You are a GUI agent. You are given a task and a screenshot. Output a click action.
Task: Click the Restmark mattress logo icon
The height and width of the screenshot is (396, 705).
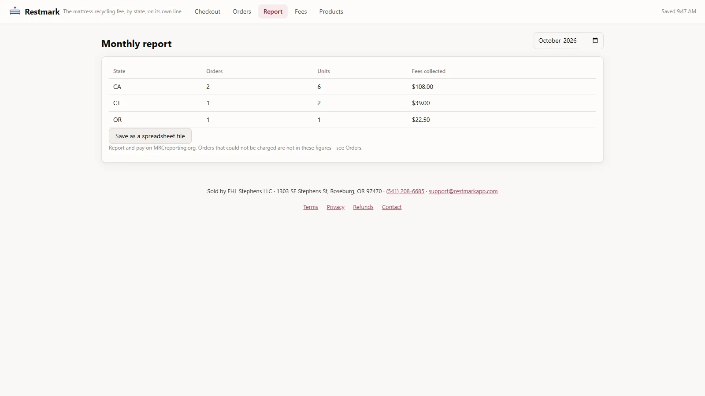click(15, 11)
